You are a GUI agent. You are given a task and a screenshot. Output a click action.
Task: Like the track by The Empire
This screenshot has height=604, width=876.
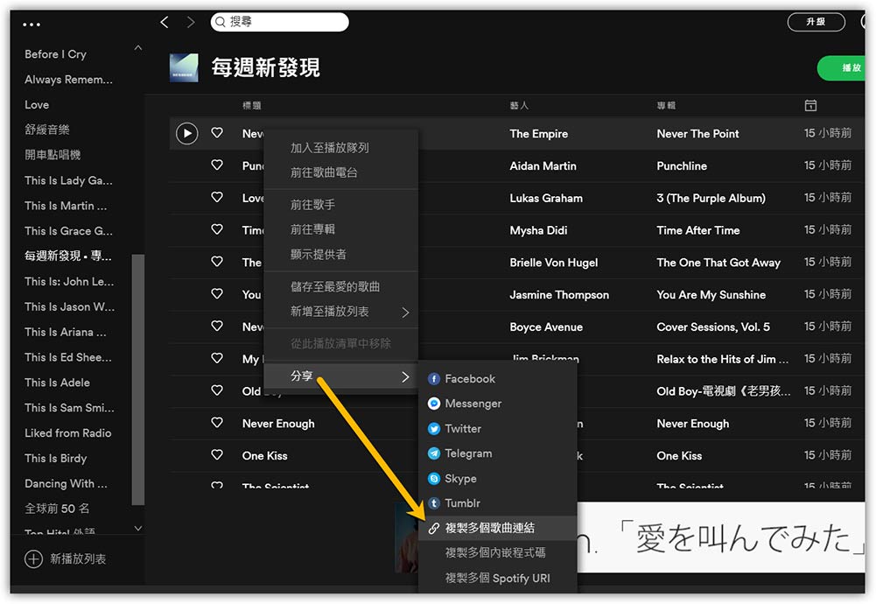click(217, 133)
